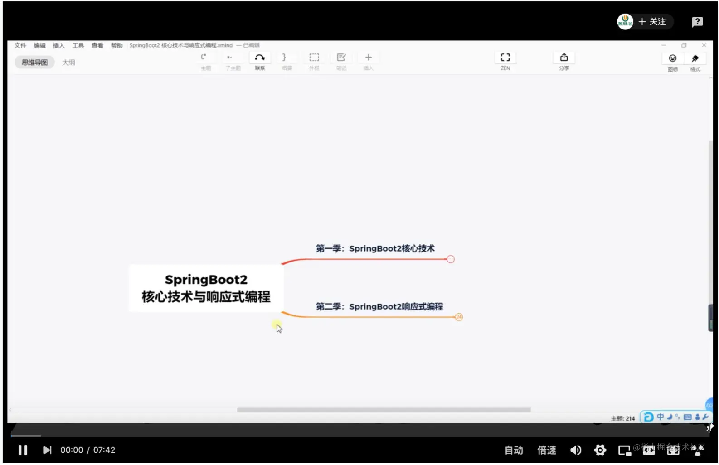Switch to 思维导图 mind map view
The width and height of the screenshot is (719, 465).
34,63
